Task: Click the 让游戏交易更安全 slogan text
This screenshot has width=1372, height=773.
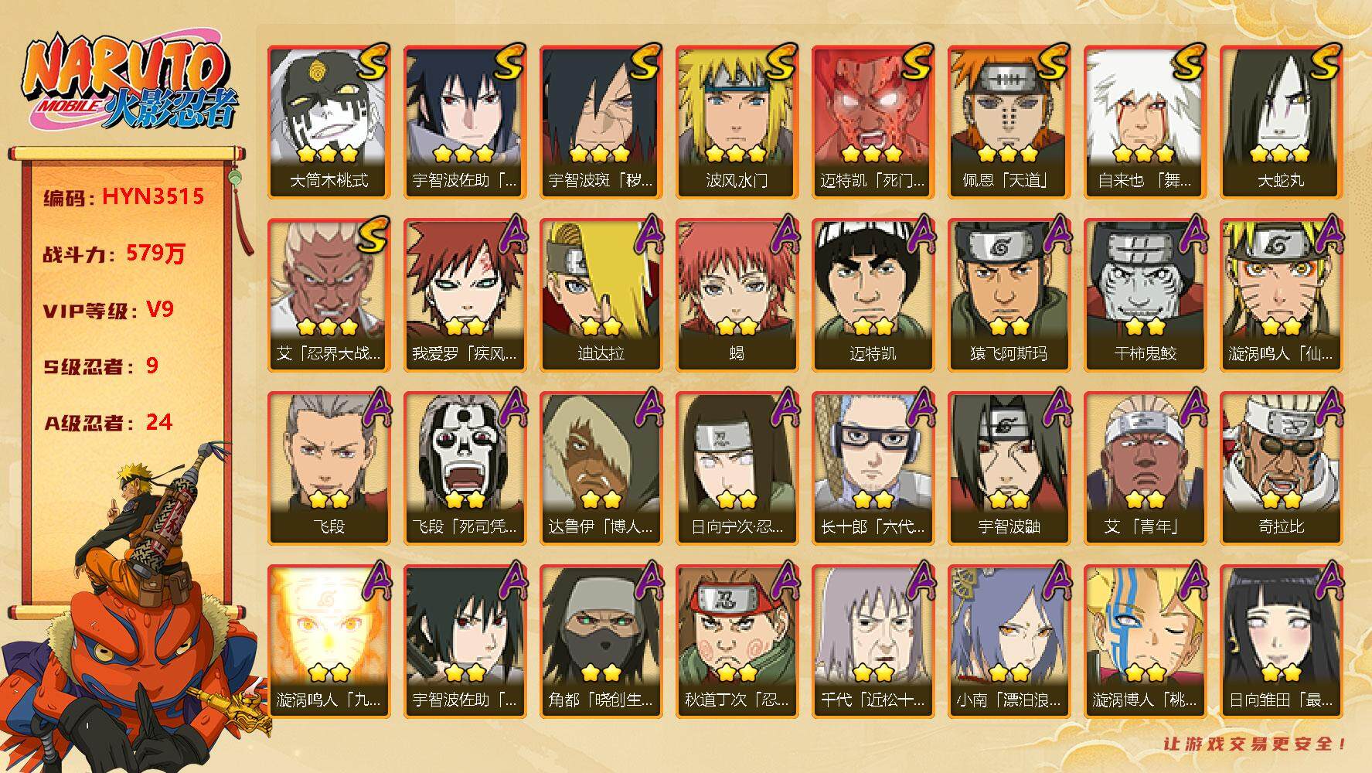Action: (1255, 744)
